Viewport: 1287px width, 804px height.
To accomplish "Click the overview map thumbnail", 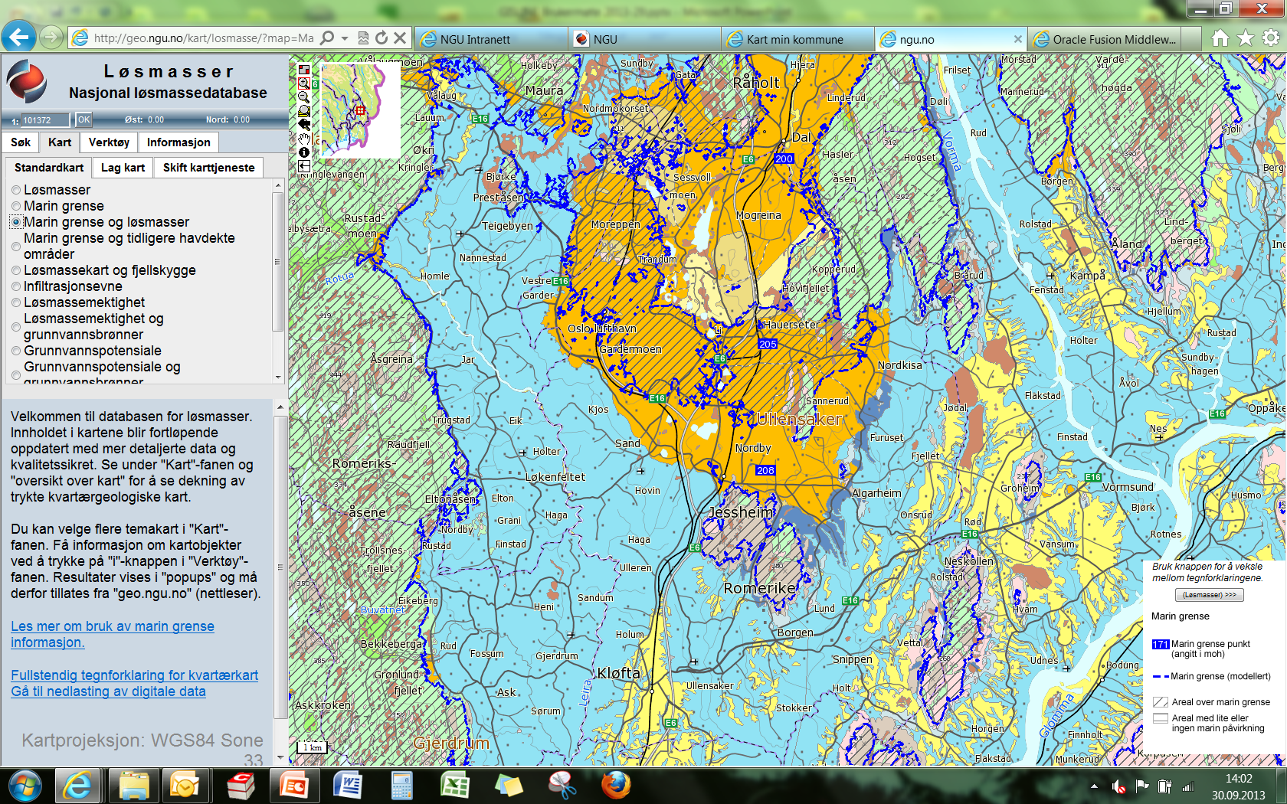I will (359, 109).
